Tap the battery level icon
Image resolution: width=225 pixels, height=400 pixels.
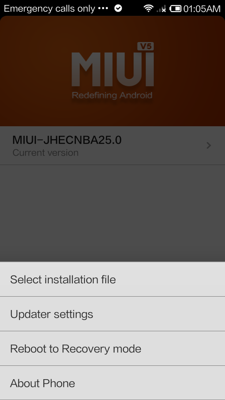(175, 9)
